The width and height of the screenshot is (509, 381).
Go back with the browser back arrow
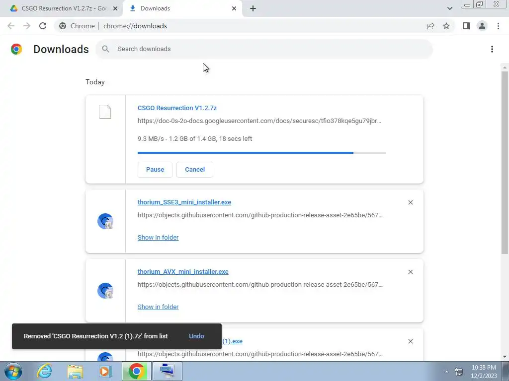(x=11, y=26)
